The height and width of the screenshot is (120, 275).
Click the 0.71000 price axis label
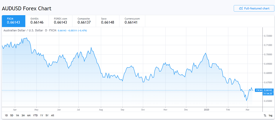tap(268, 45)
